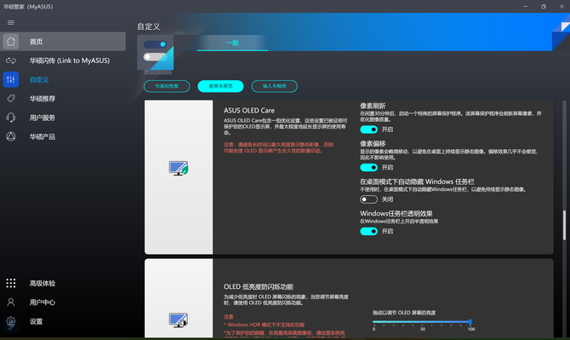Toggle the 像素偏移 switch
This screenshot has width=570, height=340.
pos(368,168)
